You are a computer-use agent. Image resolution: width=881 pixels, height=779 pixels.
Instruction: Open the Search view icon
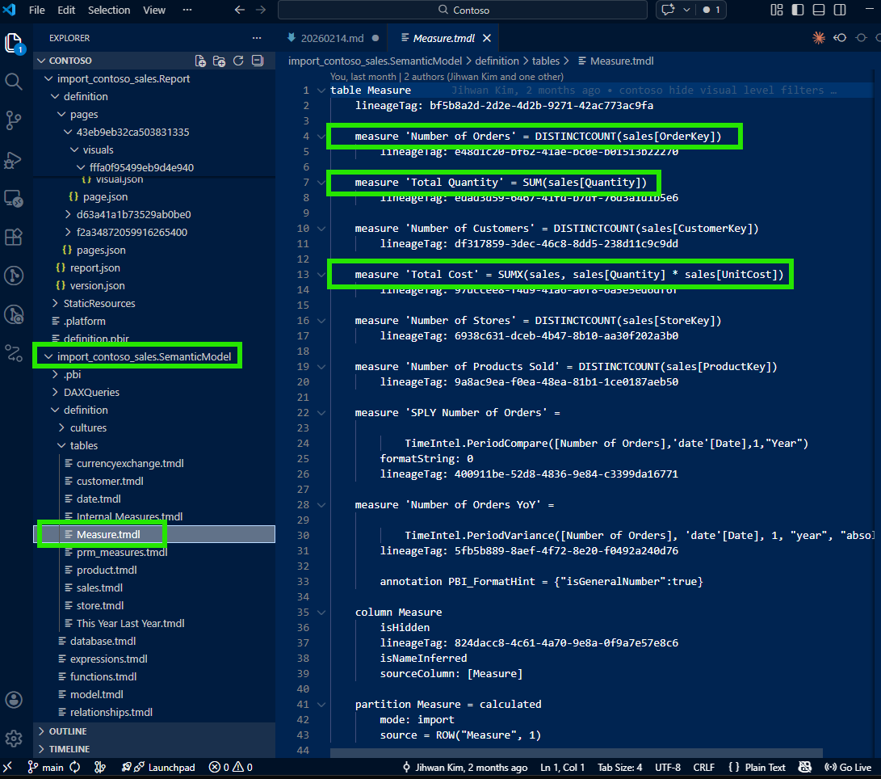pos(14,82)
